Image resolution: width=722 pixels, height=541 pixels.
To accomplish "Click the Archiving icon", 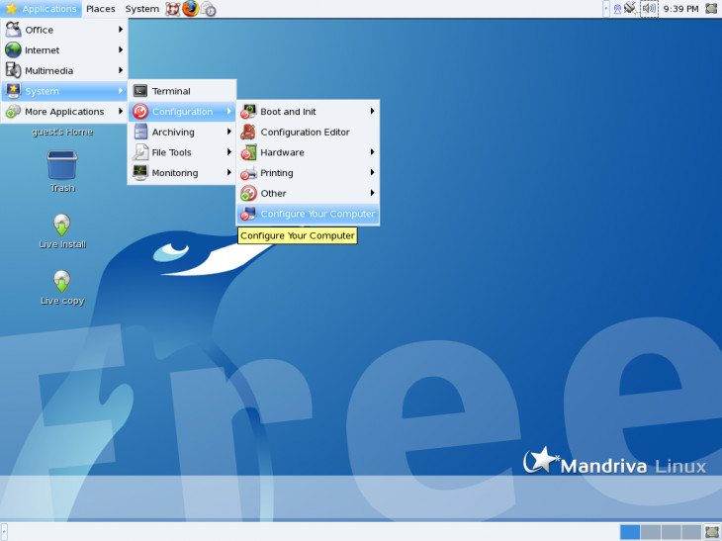I will 140,132.
